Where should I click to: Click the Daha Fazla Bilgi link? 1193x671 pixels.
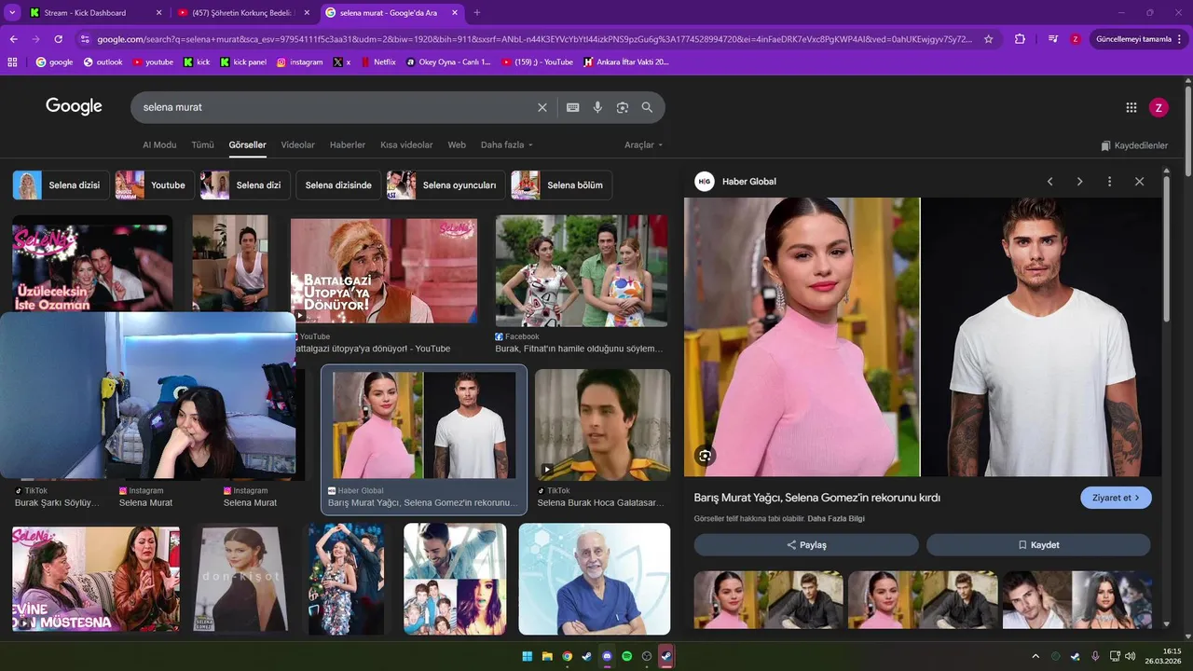(x=836, y=519)
